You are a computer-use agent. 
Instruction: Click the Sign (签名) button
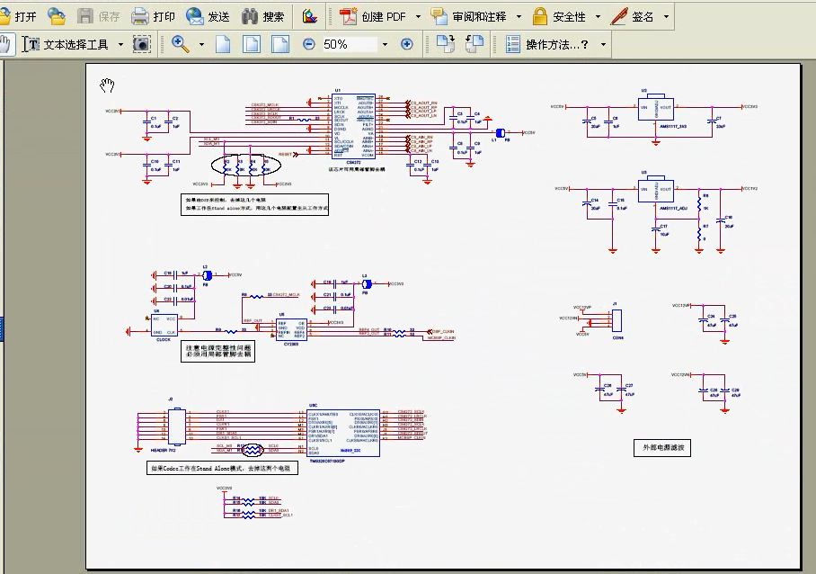click(x=640, y=16)
